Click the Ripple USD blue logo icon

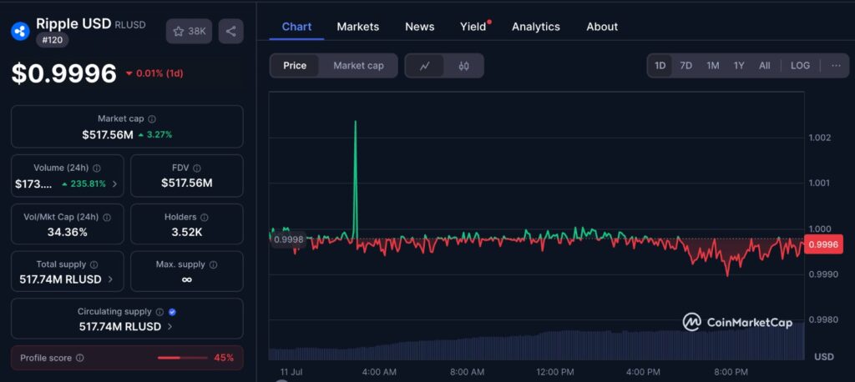pos(20,31)
